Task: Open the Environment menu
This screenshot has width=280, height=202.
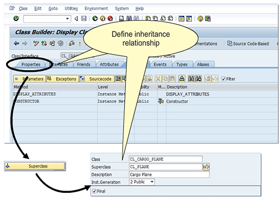Action: [96, 8]
